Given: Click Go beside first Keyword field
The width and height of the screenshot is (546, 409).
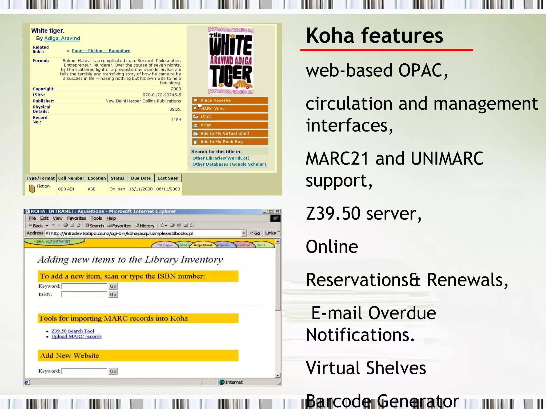Looking at the screenshot, I should (113, 286).
